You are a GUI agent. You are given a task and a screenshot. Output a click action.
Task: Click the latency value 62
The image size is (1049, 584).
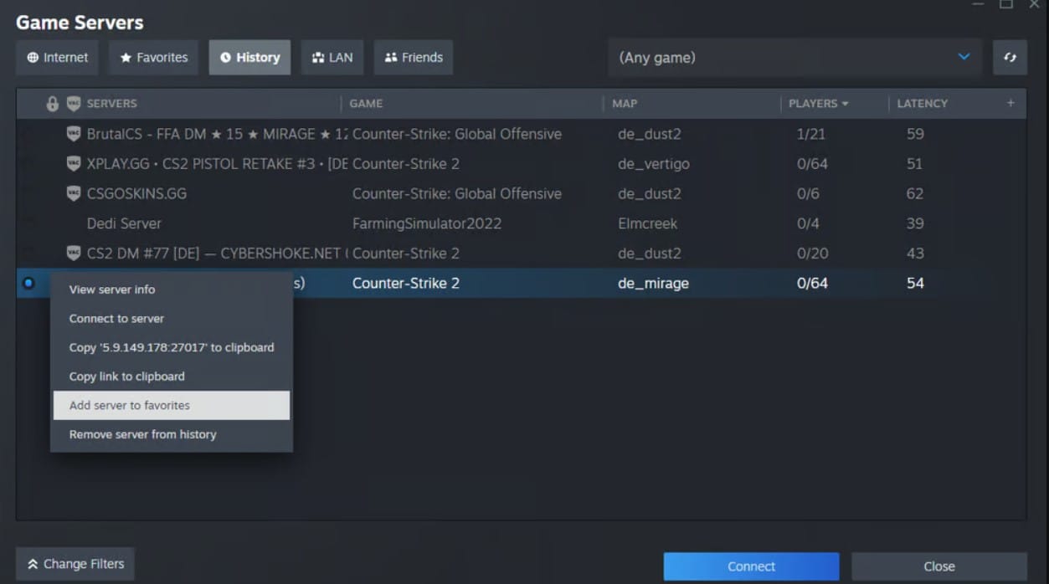pos(914,193)
